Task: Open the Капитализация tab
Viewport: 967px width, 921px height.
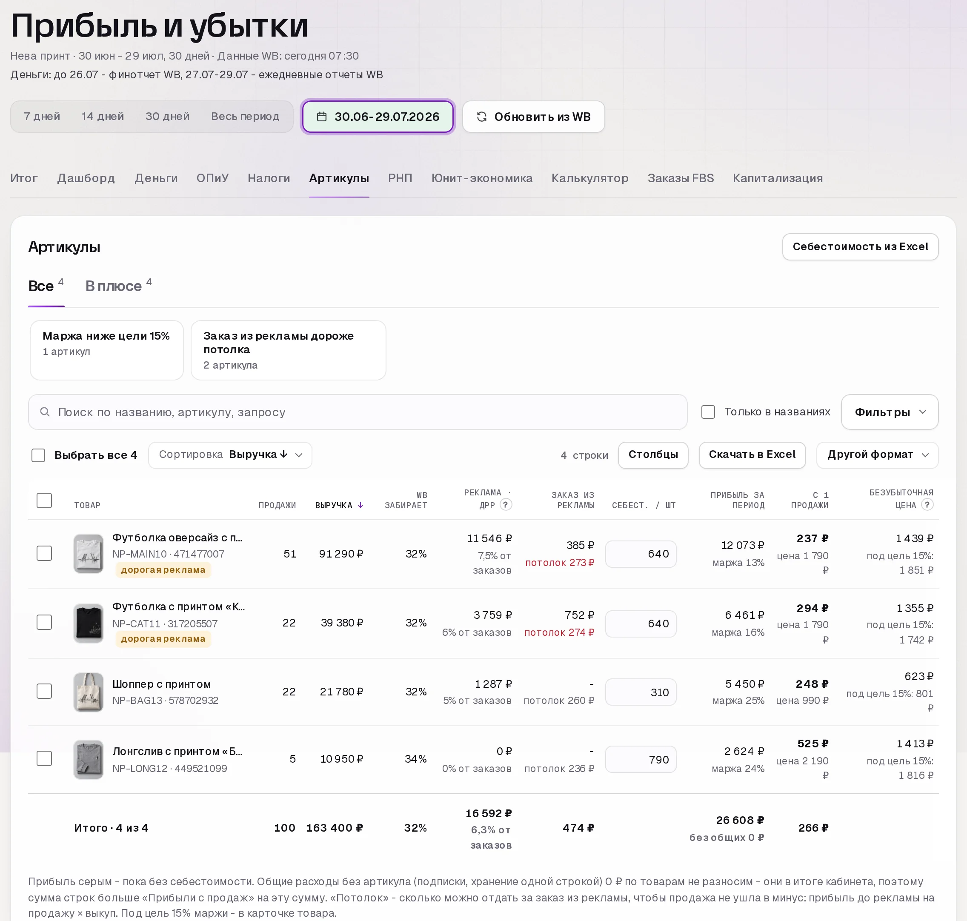Action: pyautogui.click(x=778, y=178)
